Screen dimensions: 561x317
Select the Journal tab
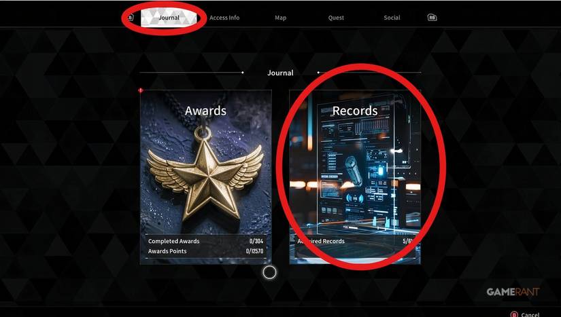169,18
